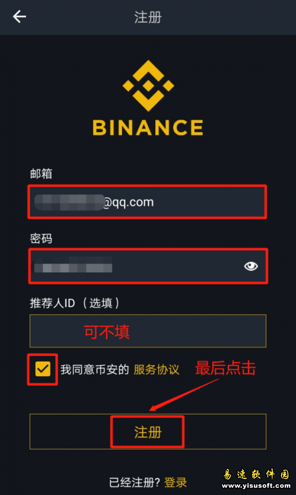
Task: Check the service agreement checkbox
Action: coord(43,369)
